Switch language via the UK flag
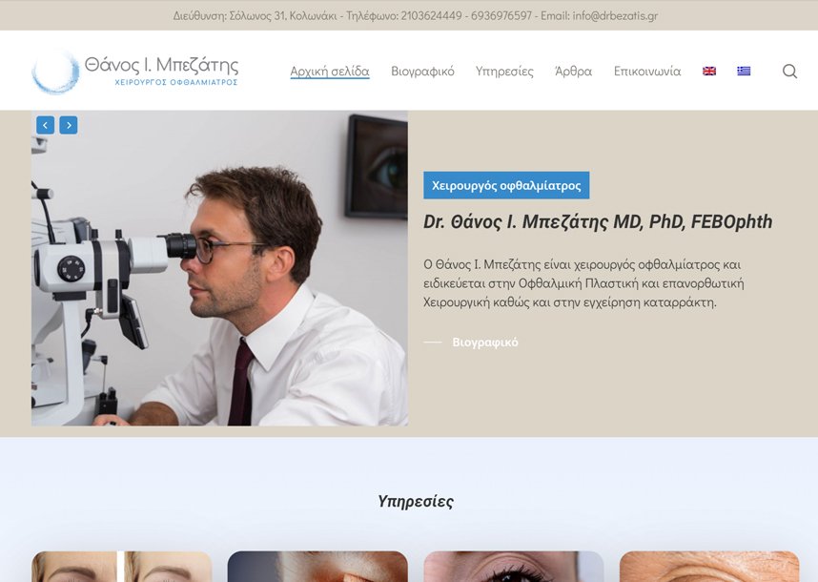Viewport: 818px width, 582px height. click(709, 71)
